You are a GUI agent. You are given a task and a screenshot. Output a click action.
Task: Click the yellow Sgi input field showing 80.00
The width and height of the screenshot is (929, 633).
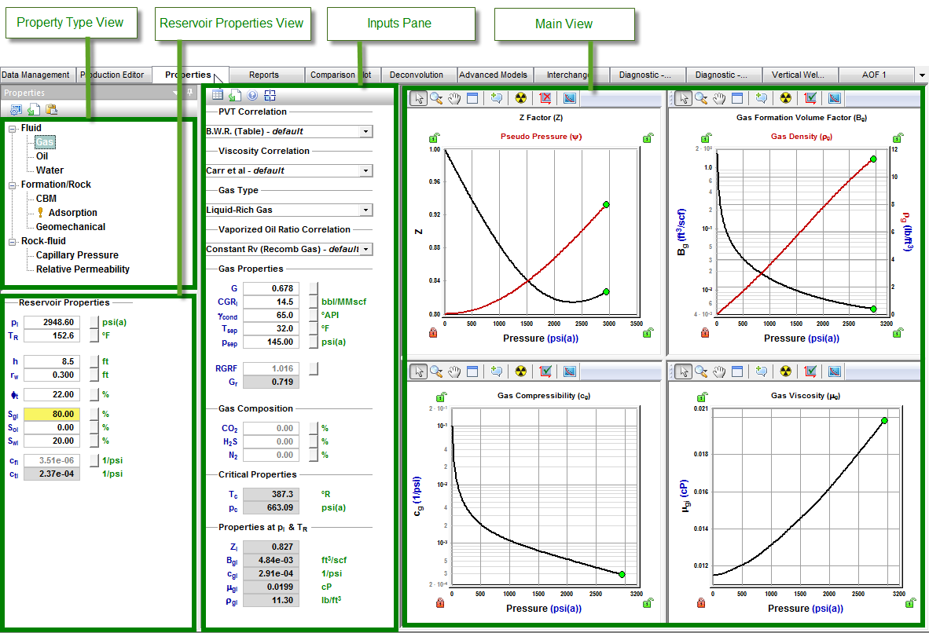point(52,414)
